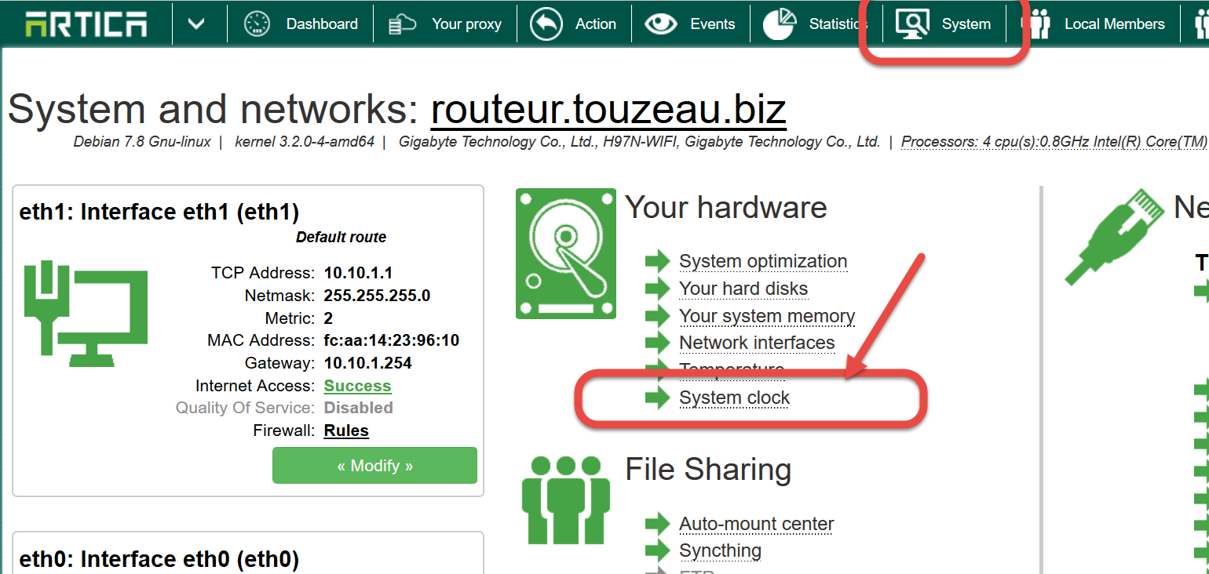Click the Artica logo
The height and width of the screenshot is (574, 1209).
pos(86,24)
